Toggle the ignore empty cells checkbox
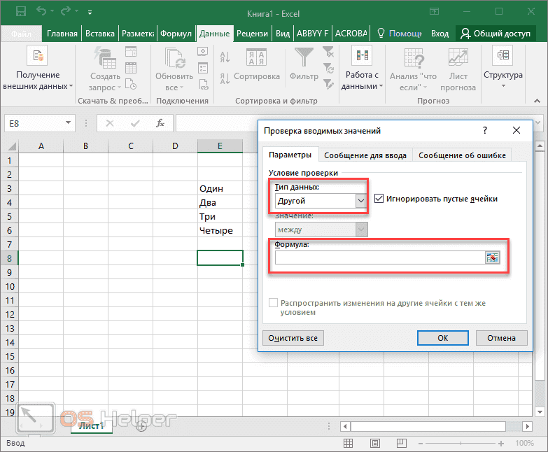Screen dimensions: 548x452 pyautogui.click(x=379, y=199)
